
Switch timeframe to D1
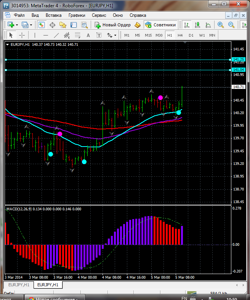pyautogui.click(x=191, y=35)
